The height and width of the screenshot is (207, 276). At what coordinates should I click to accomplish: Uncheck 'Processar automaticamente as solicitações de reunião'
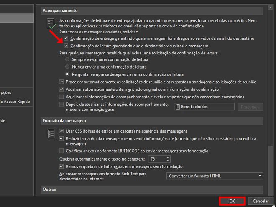(61, 82)
